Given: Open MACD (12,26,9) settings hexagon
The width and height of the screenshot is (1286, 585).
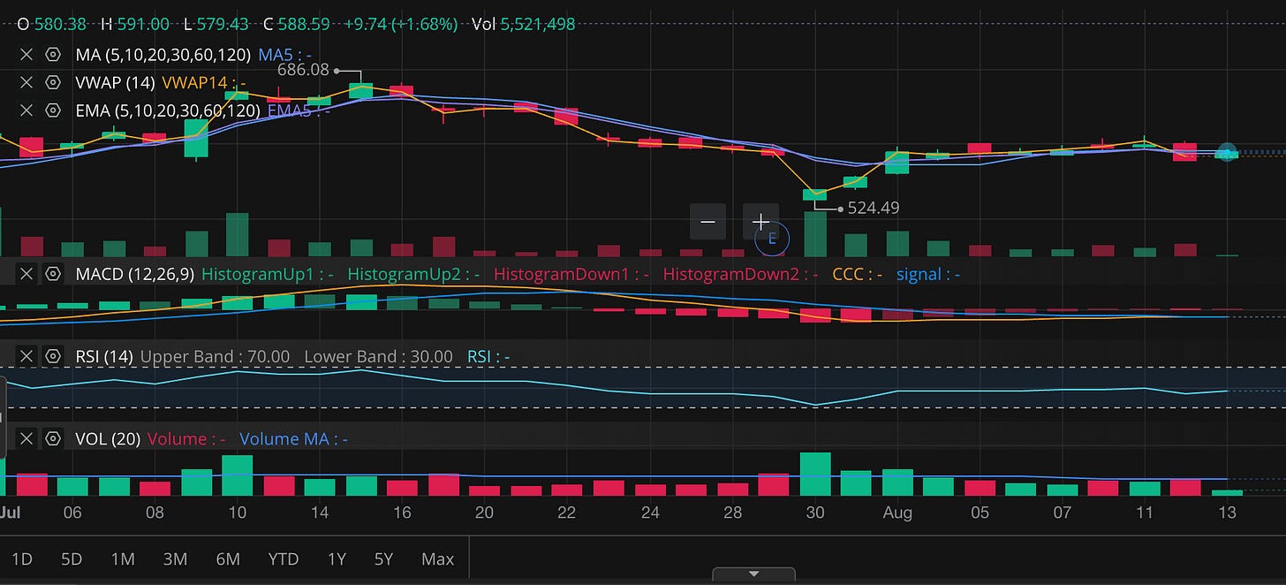Looking at the screenshot, I should (53, 274).
